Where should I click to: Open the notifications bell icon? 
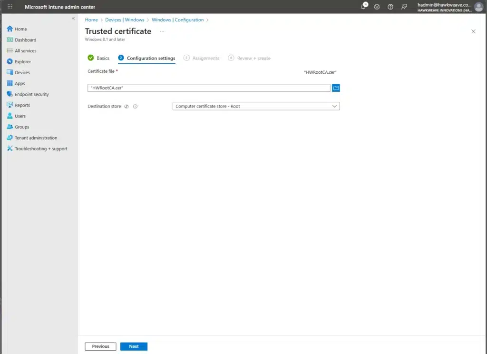point(364,7)
